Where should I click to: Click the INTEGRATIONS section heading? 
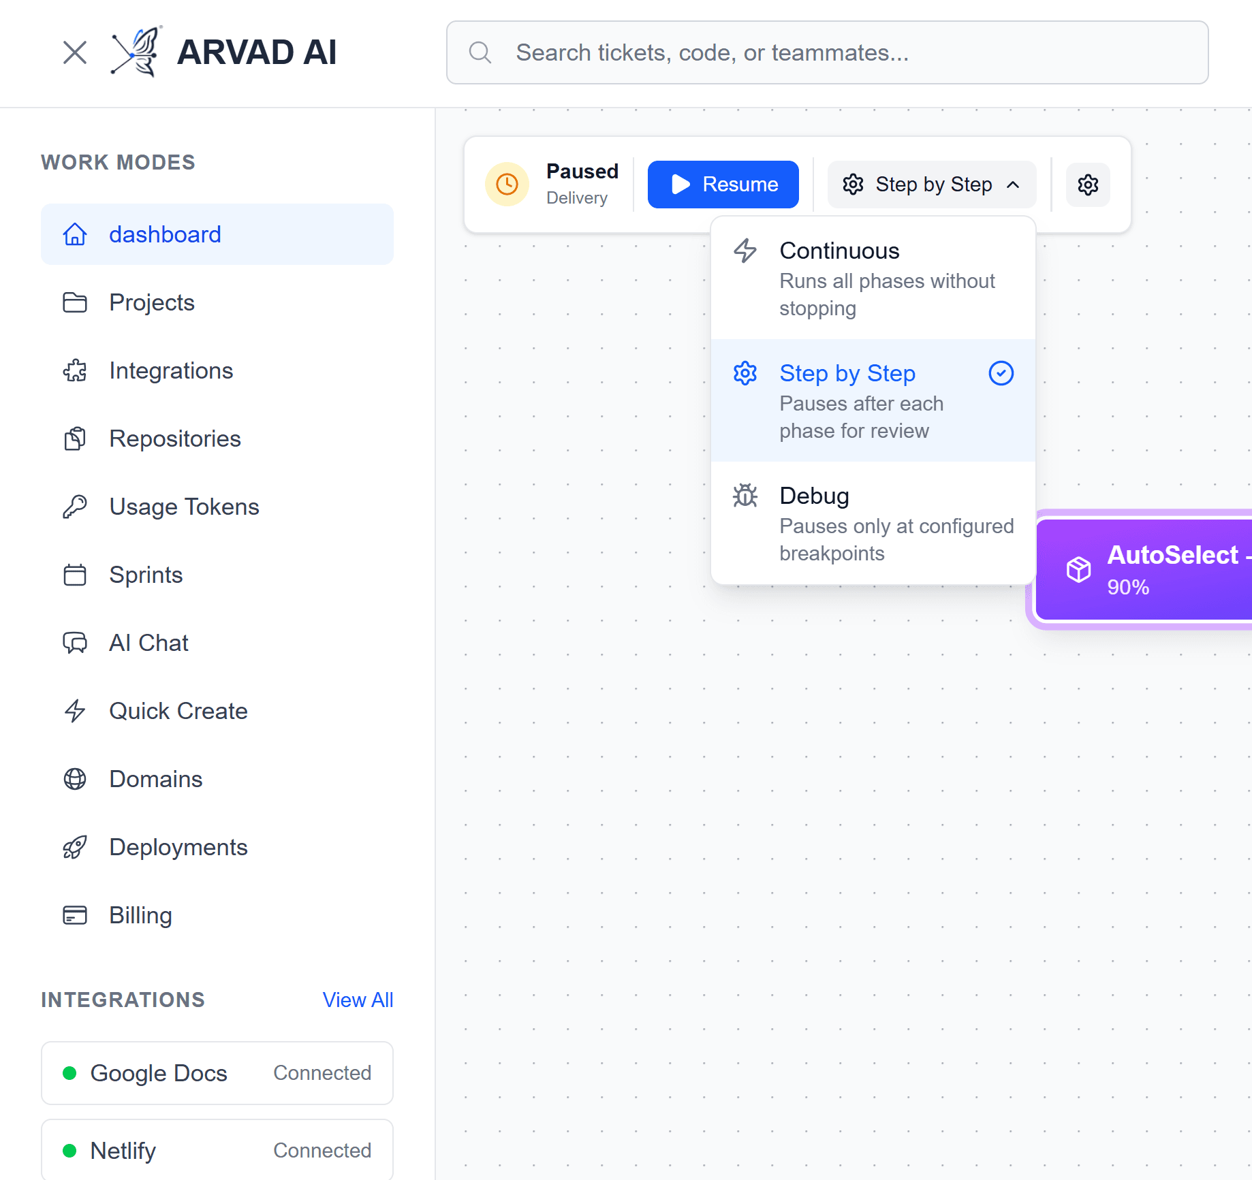click(123, 1000)
